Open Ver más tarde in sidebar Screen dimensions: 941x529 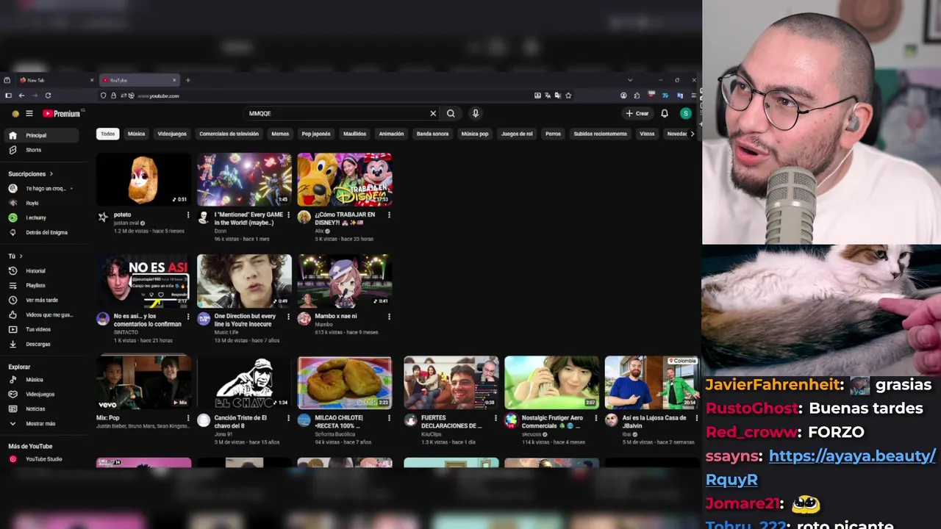[x=41, y=300]
